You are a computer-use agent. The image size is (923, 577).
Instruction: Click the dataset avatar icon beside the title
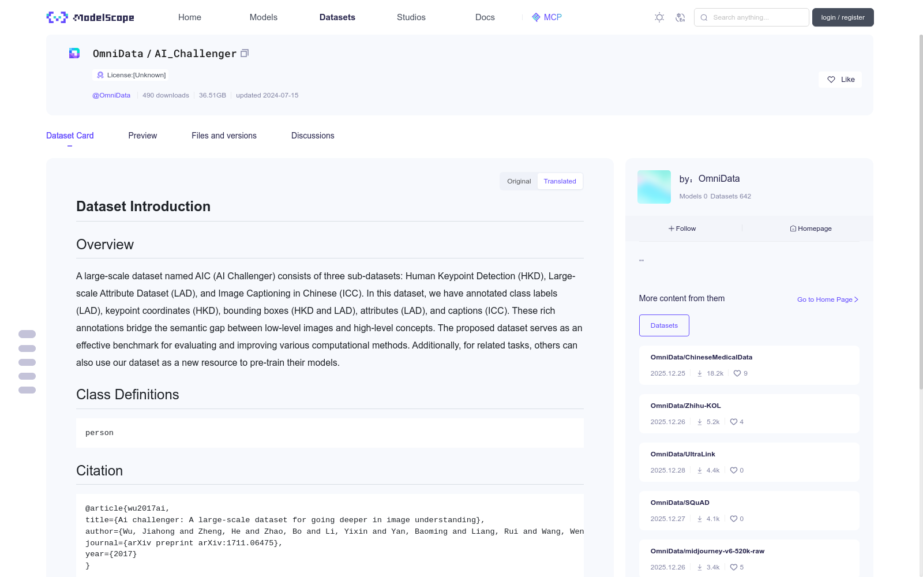coord(74,53)
